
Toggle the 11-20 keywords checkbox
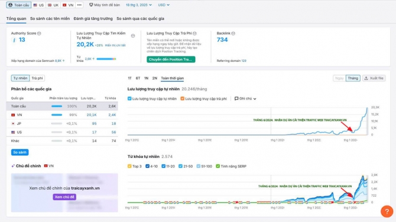163,167
